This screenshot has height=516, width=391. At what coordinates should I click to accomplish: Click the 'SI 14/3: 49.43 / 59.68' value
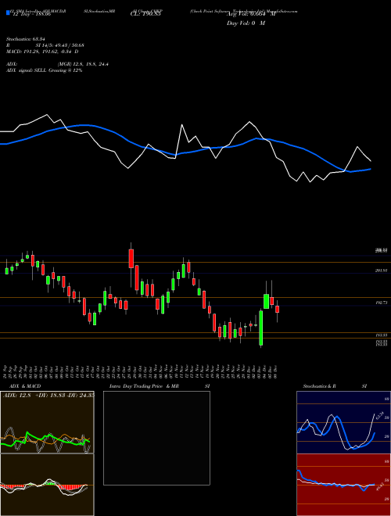click(x=60, y=45)
